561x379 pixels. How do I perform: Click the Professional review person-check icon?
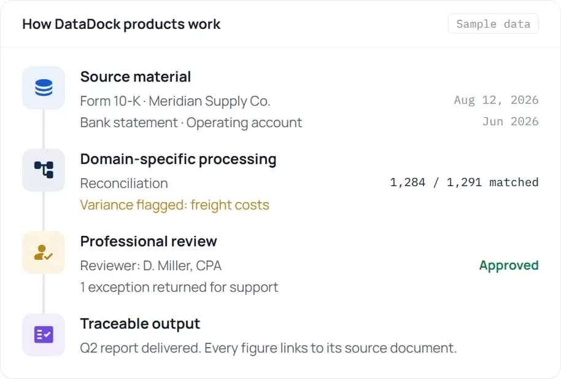click(44, 252)
